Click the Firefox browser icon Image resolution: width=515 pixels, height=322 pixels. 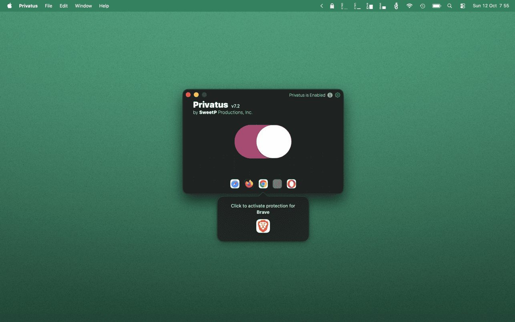click(249, 184)
